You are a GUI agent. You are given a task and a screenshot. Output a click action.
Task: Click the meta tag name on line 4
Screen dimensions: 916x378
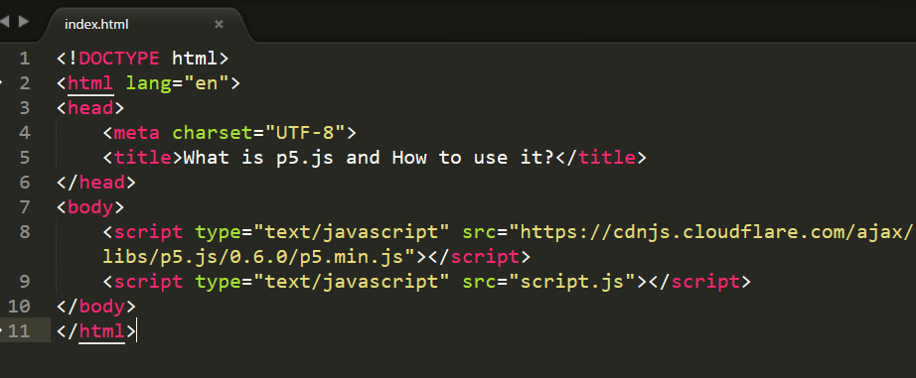(136, 133)
